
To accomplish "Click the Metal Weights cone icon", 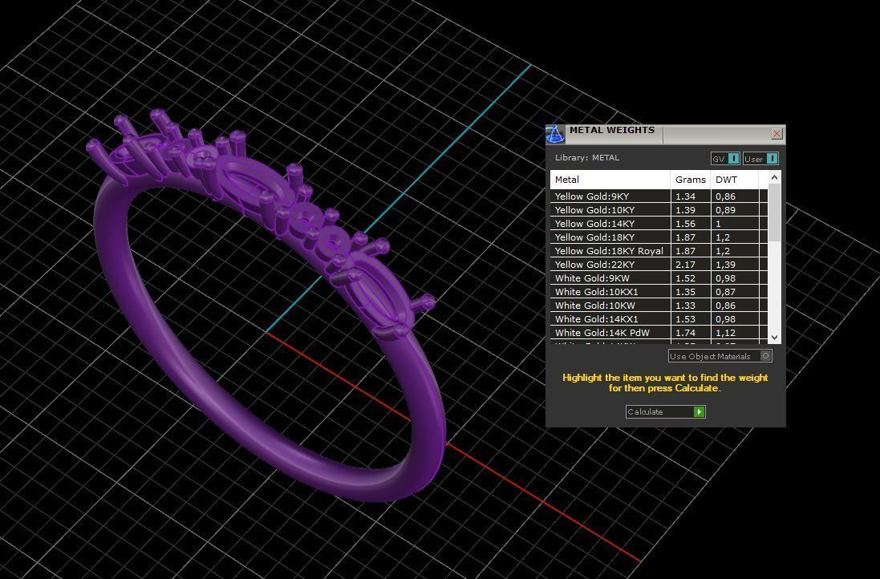I will (x=555, y=135).
